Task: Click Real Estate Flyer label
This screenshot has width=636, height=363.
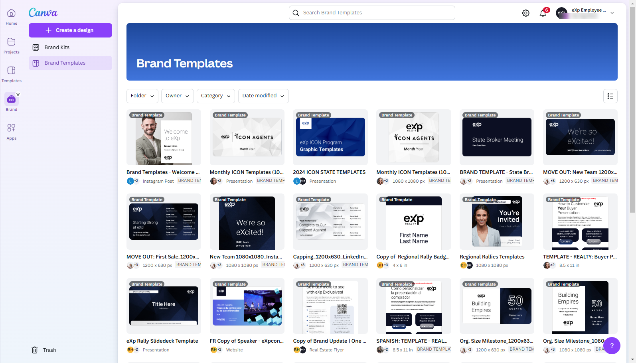Action: click(x=327, y=350)
